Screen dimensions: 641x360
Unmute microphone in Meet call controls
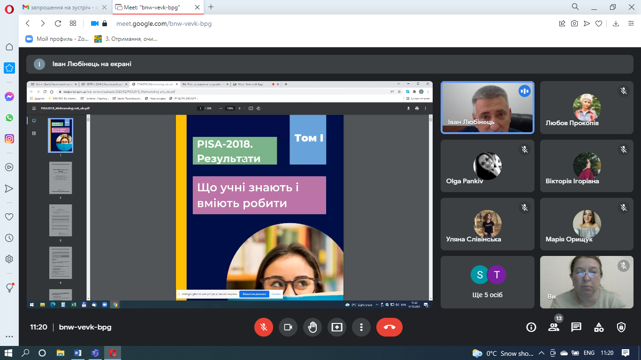(x=264, y=327)
